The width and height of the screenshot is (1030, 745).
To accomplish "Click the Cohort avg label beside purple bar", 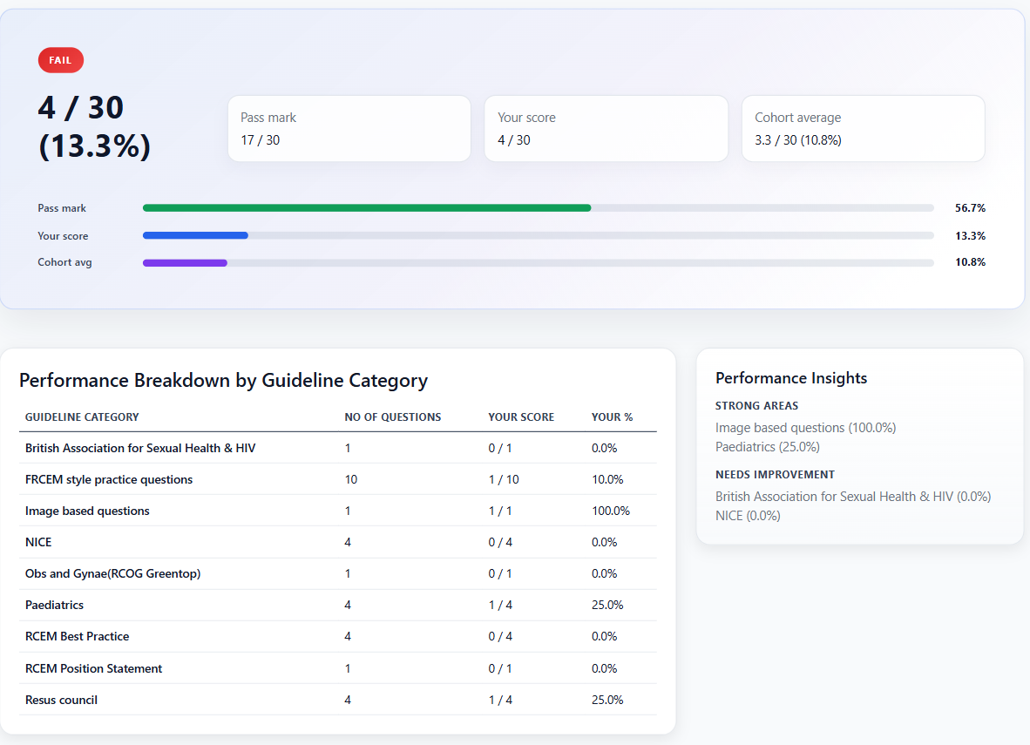I will pyautogui.click(x=64, y=262).
